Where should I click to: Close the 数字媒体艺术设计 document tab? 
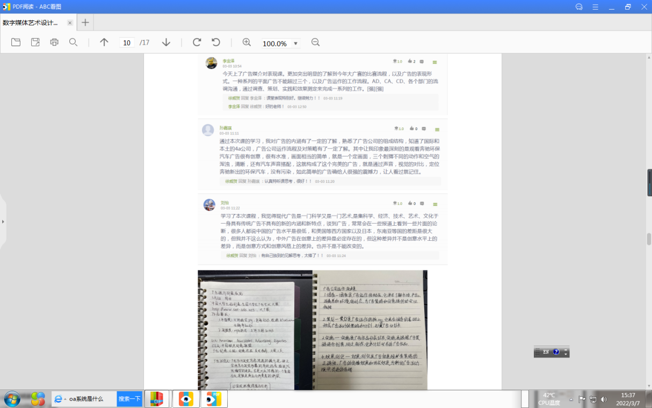coord(70,23)
